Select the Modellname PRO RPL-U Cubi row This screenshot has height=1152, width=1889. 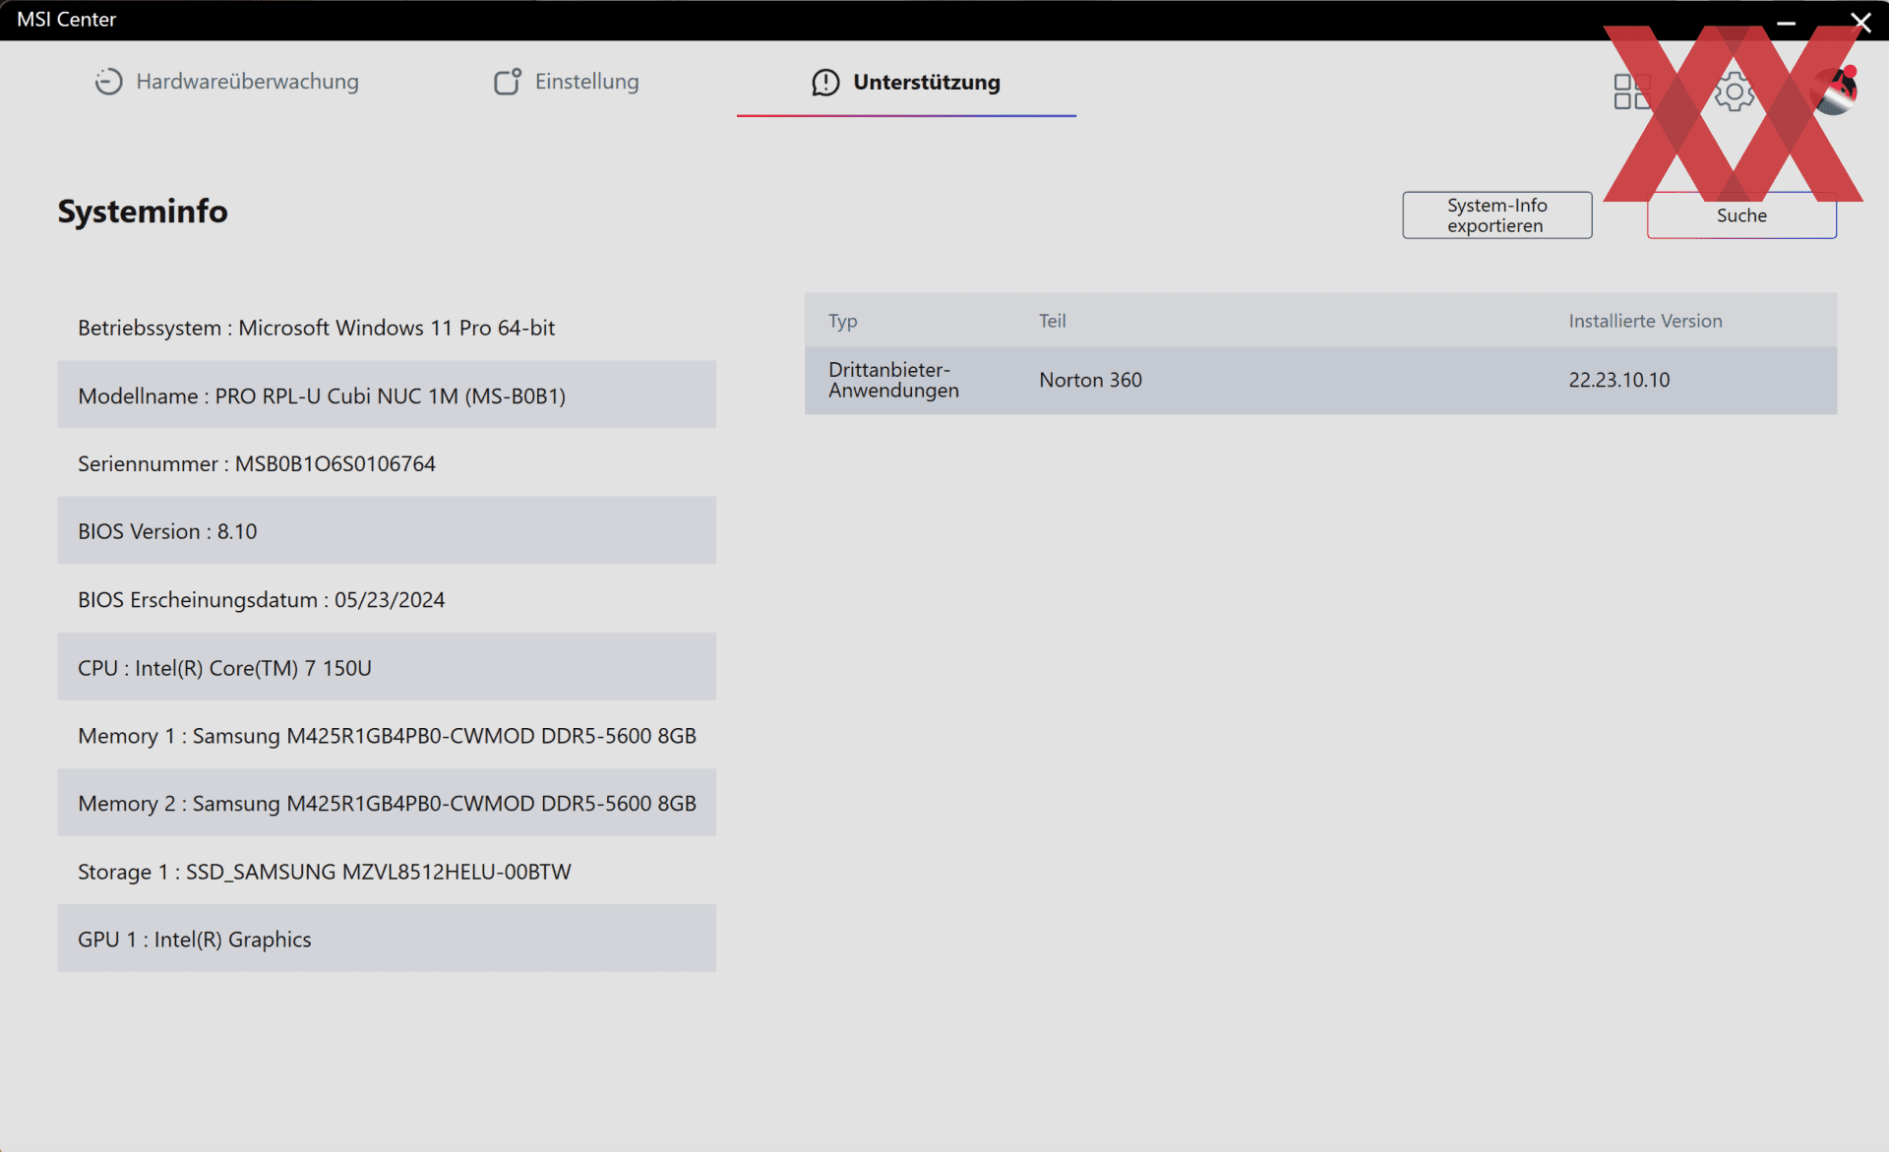point(387,395)
